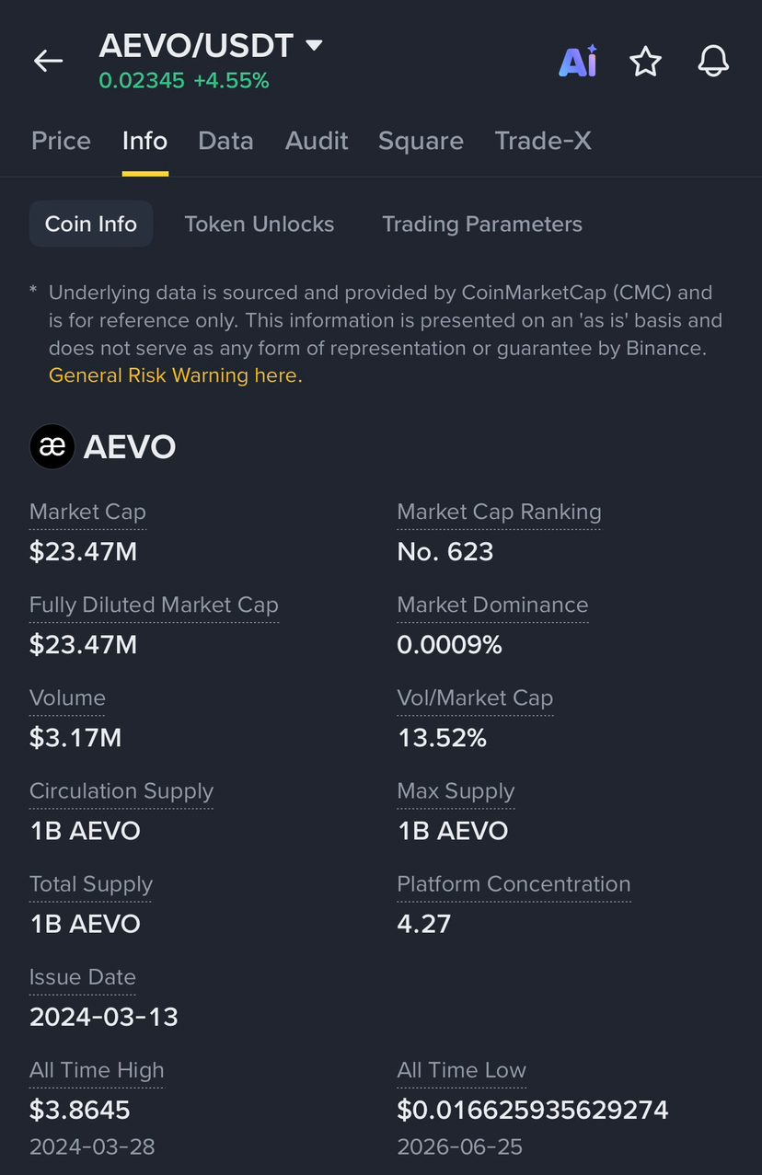Image resolution: width=762 pixels, height=1175 pixels.
Task: Expand the AEVO/USDT pair selector arrow
Action: pyautogui.click(x=314, y=45)
